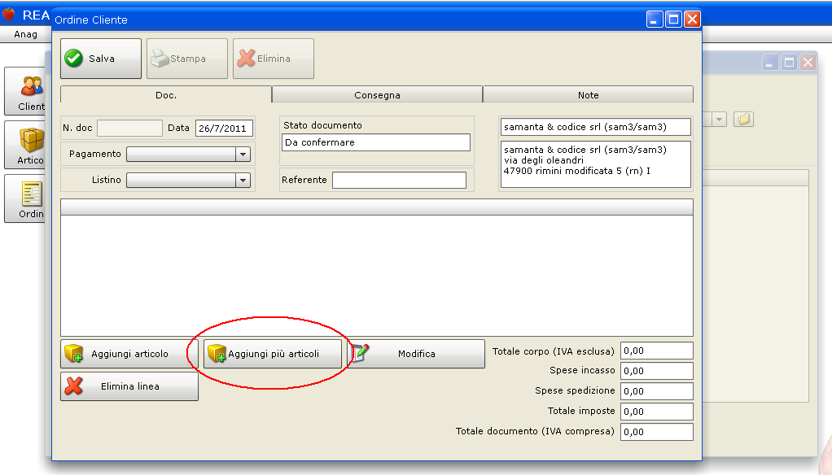
Task: Open the Consegna tab
Action: (x=377, y=95)
